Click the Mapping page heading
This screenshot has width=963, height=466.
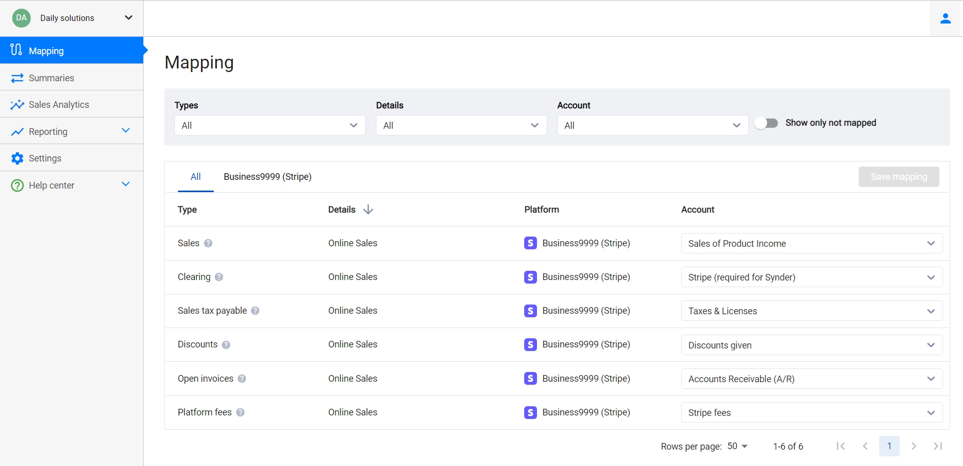coord(199,63)
